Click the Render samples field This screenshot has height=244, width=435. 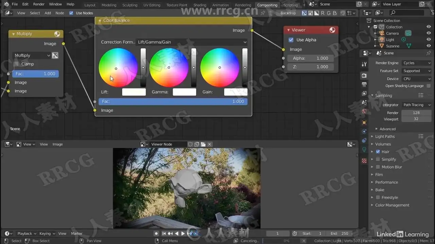point(416,113)
